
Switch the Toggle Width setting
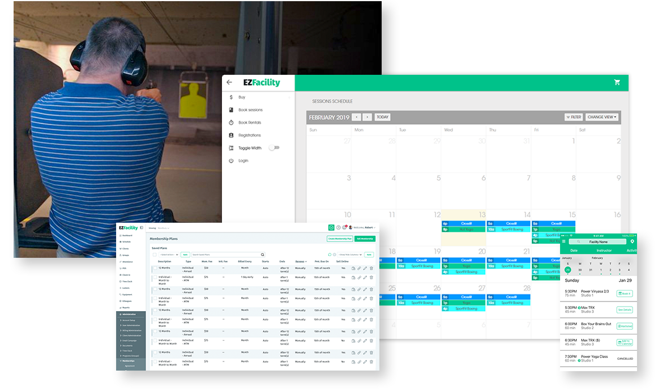tap(274, 148)
